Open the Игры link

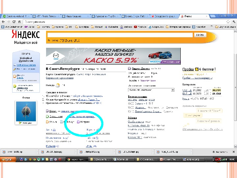coord(89,146)
